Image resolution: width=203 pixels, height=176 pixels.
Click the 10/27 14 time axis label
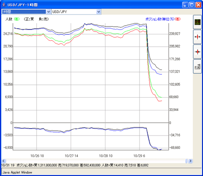click(71, 156)
